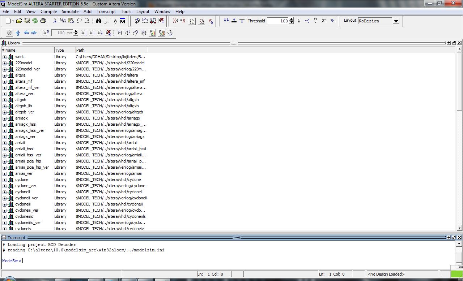Click the blue M ModelSim icon
The image size is (463, 281).
[x=123, y=21]
